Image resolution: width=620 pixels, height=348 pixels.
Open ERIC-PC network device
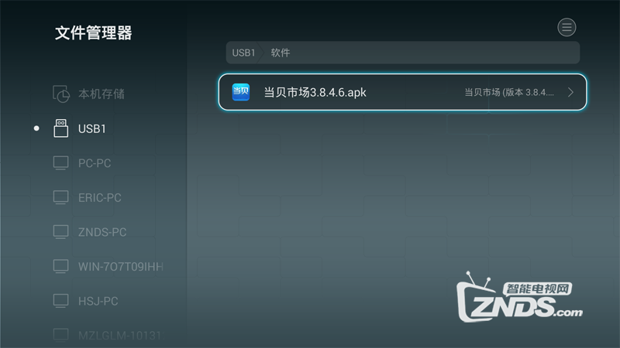click(x=100, y=198)
